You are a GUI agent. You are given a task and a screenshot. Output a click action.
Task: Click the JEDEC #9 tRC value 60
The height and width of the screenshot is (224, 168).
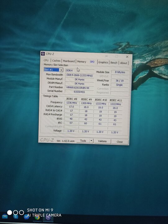click(x=86, y=123)
